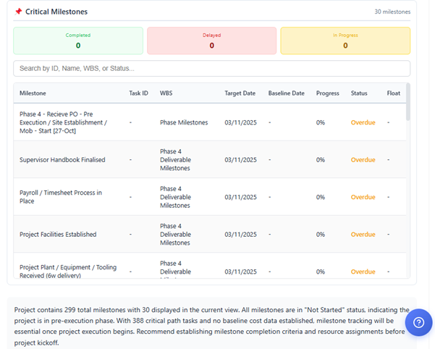Sort by the Status column header
The image size is (435, 349).
pyautogui.click(x=359, y=93)
